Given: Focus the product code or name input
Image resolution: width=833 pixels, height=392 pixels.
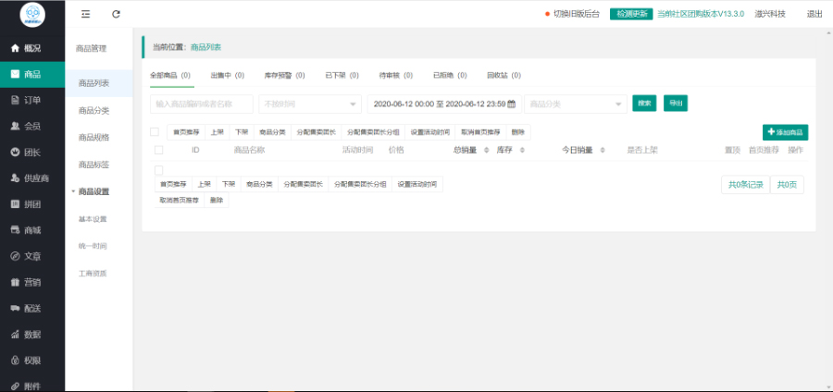Looking at the screenshot, I should point(201,104).
